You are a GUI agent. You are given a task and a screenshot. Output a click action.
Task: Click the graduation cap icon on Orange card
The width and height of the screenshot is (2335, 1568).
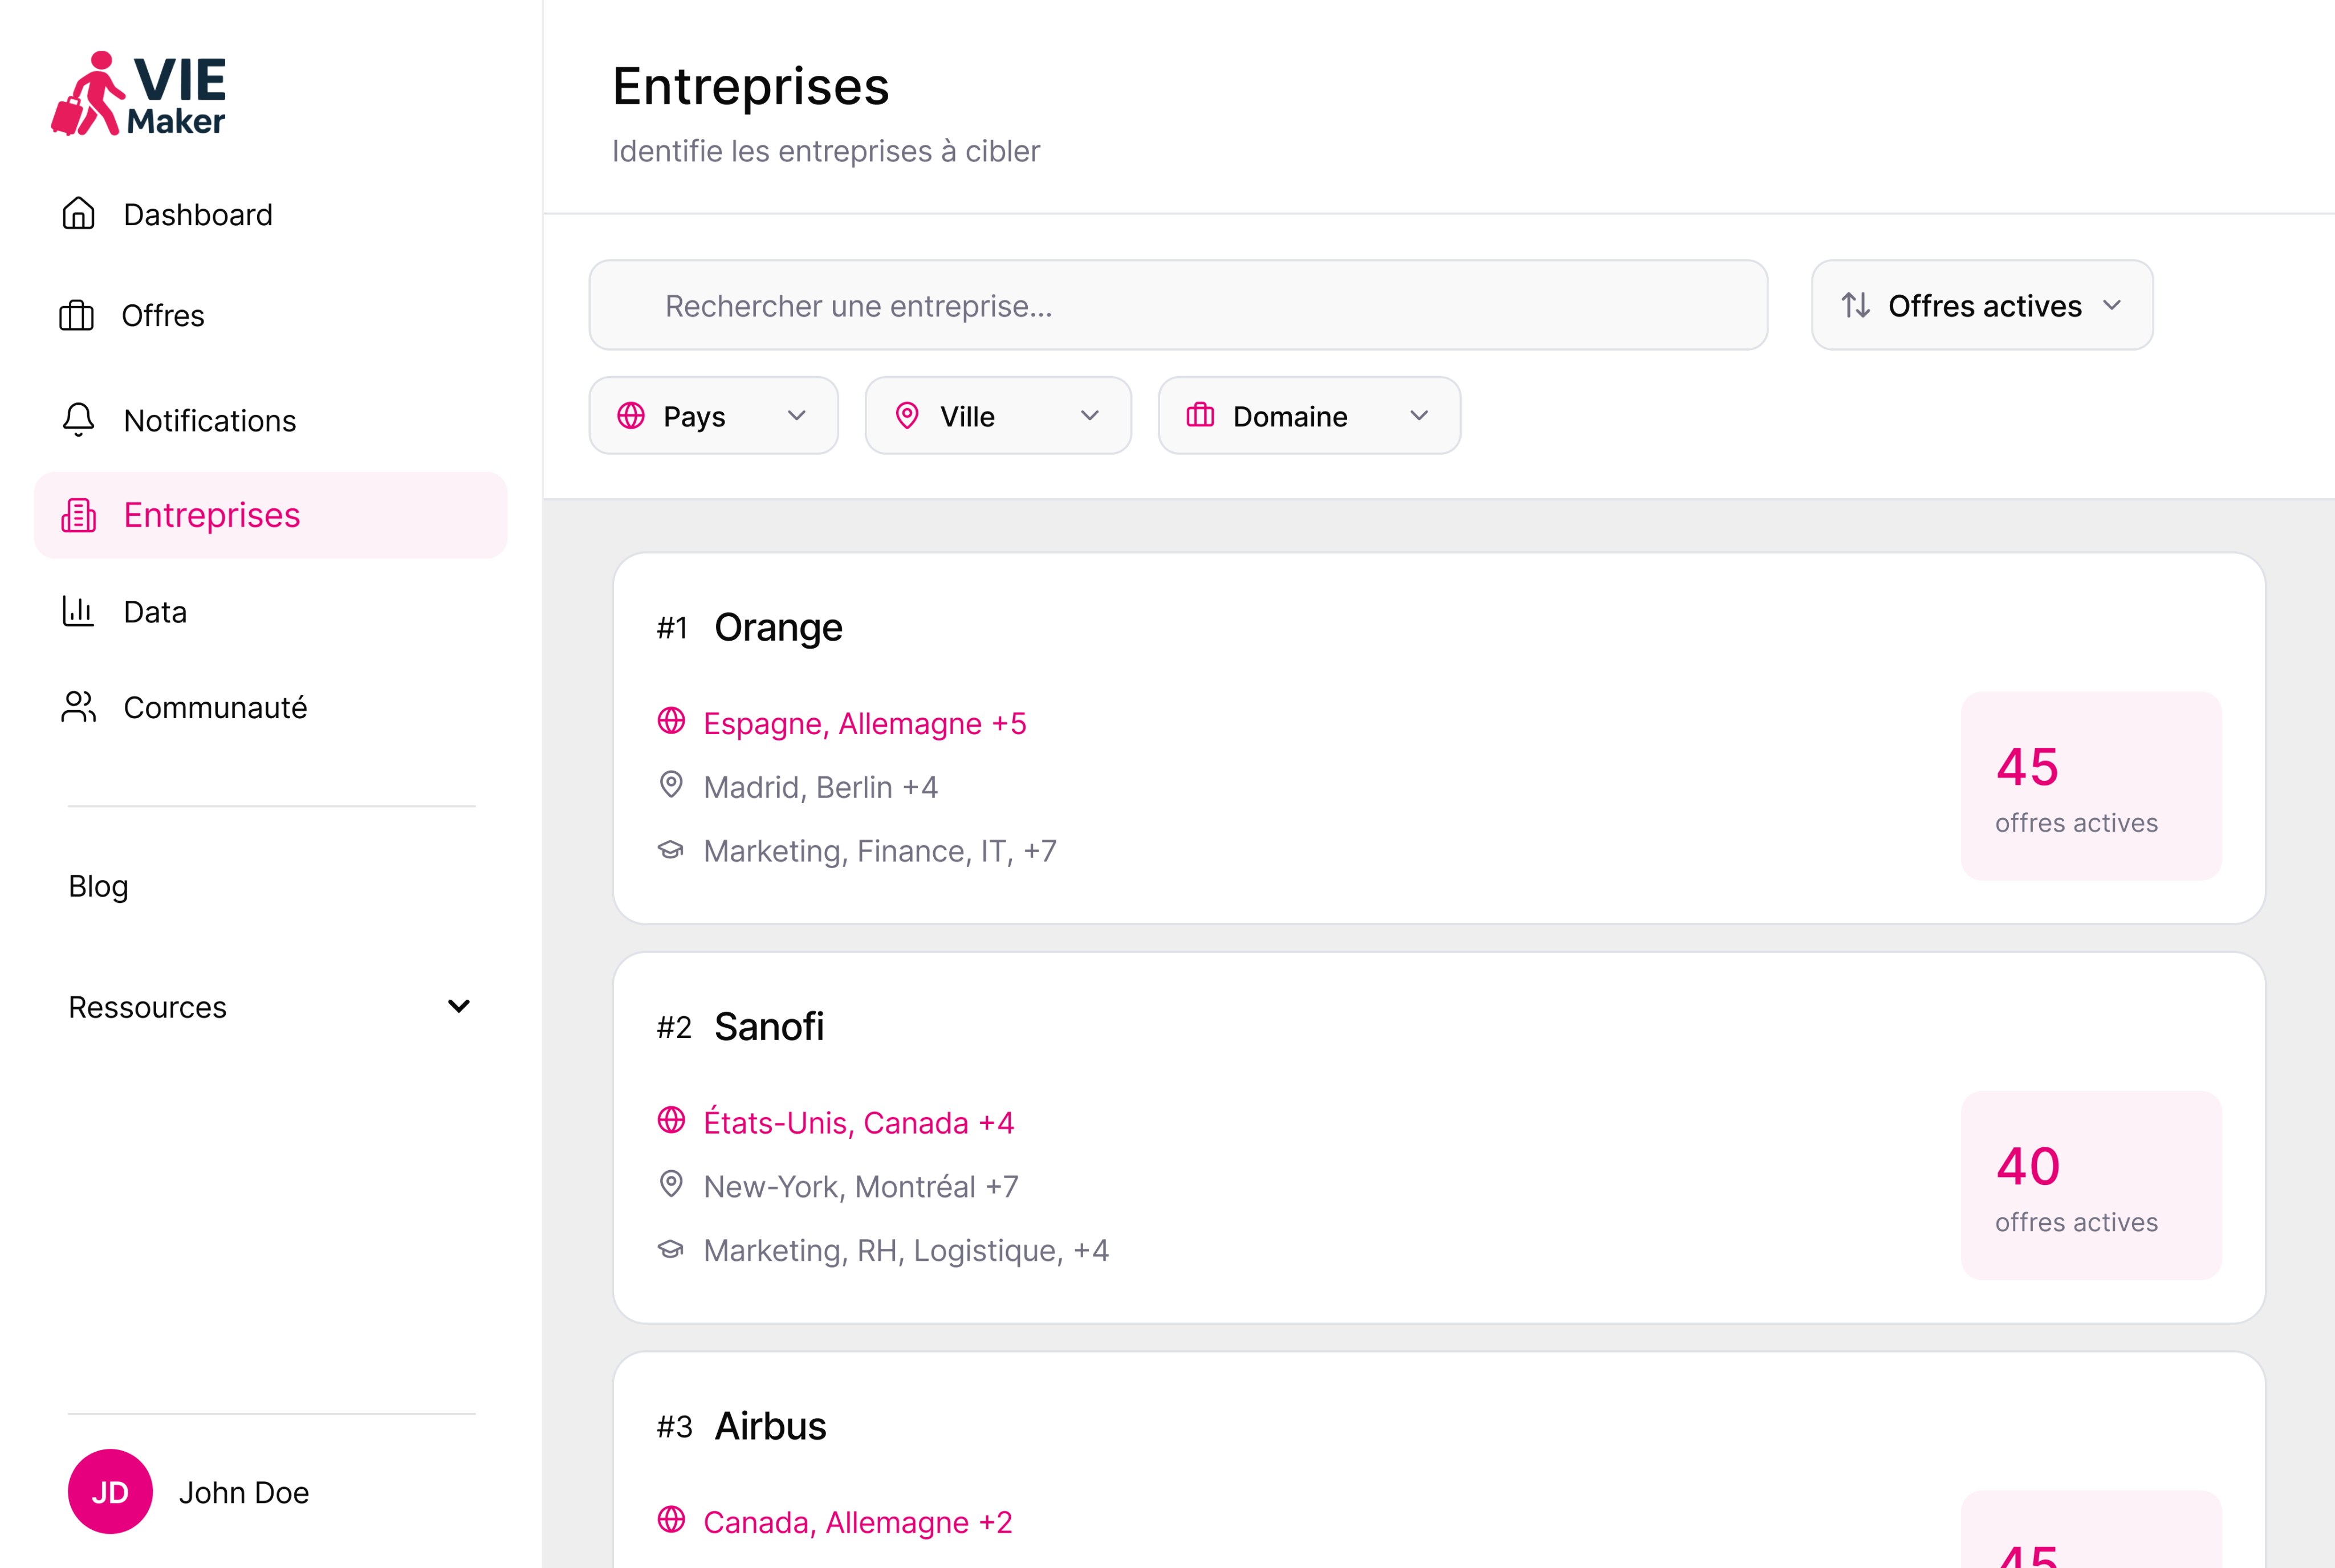pyautogui.click(x=671, y=850)
